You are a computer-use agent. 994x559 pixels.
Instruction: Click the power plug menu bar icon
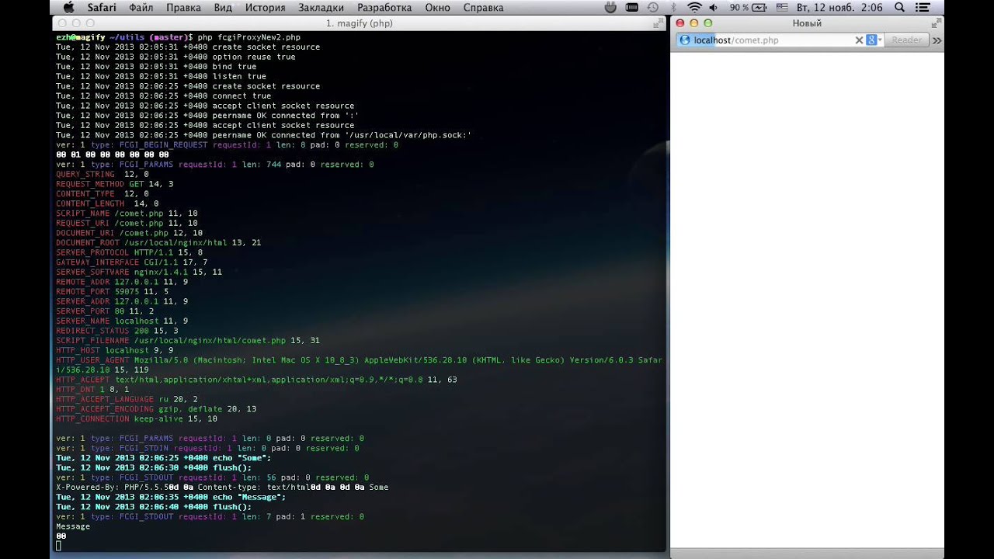[x=610, y=7]
